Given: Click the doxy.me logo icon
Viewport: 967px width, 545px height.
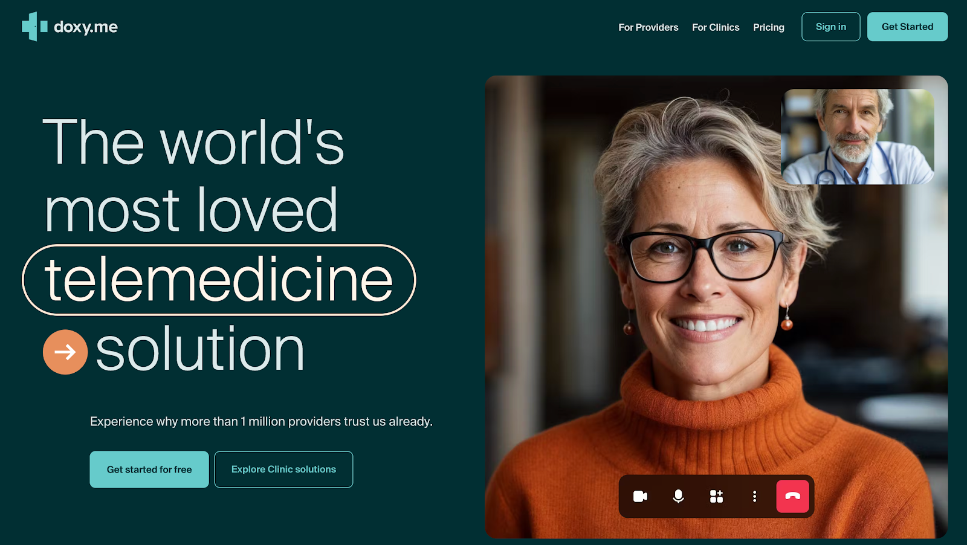Looking at the screenshot, I should [34, 27].
